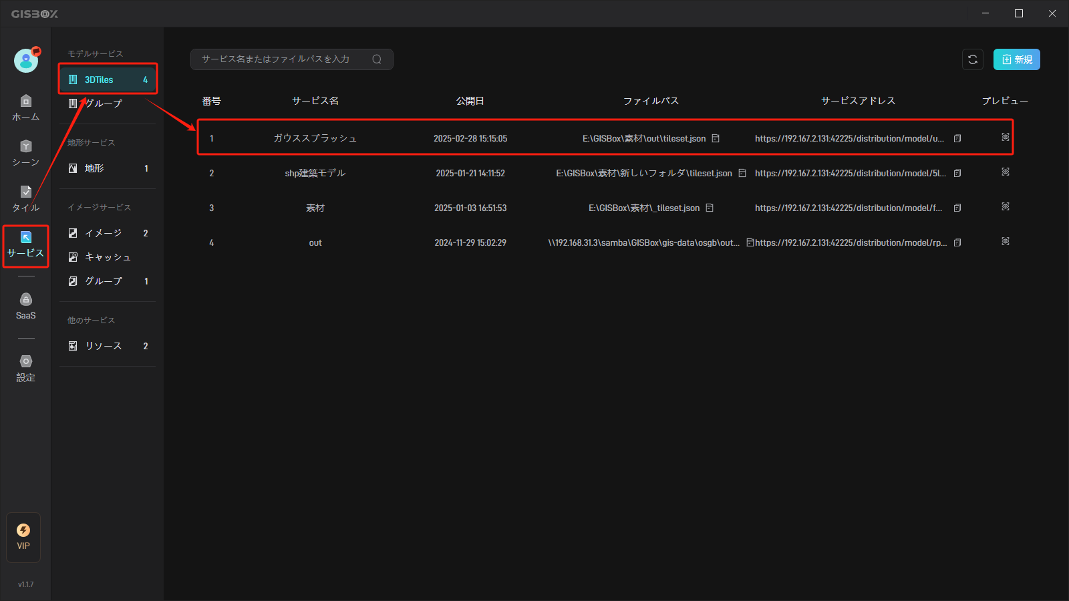Click the プレビュー column header
The image size is (1069, 601).
[1005, 101]
